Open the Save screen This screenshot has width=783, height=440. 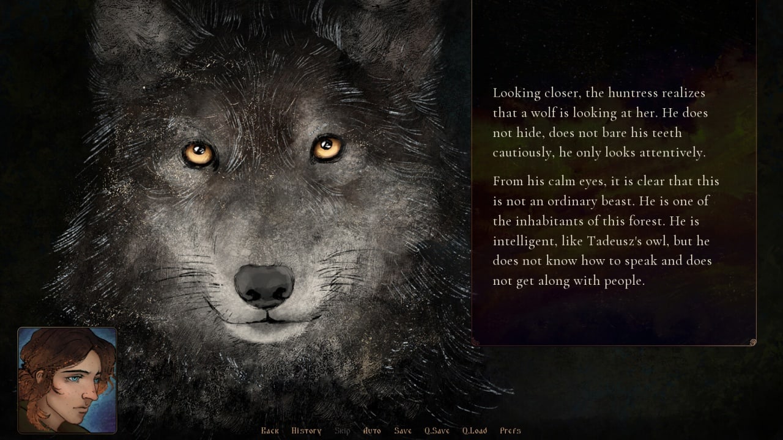pos(403,431)
